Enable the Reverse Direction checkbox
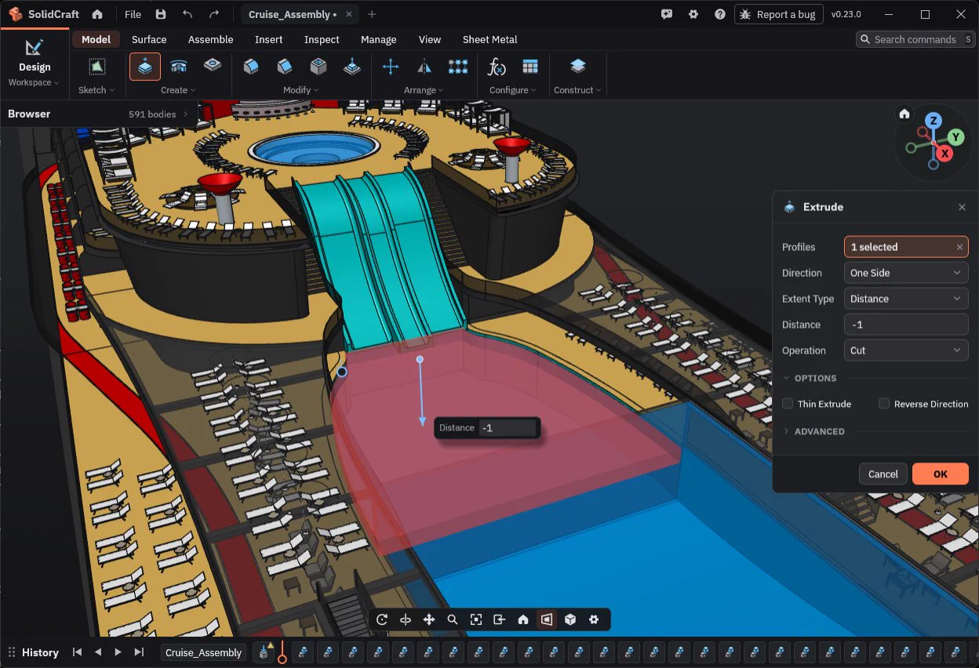The width and height of the screenshot is (979, 668). pos(884,404)
